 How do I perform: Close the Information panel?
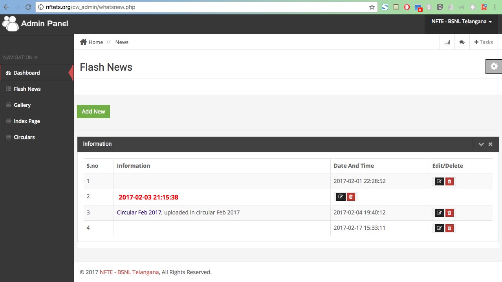tap(490, 144)
